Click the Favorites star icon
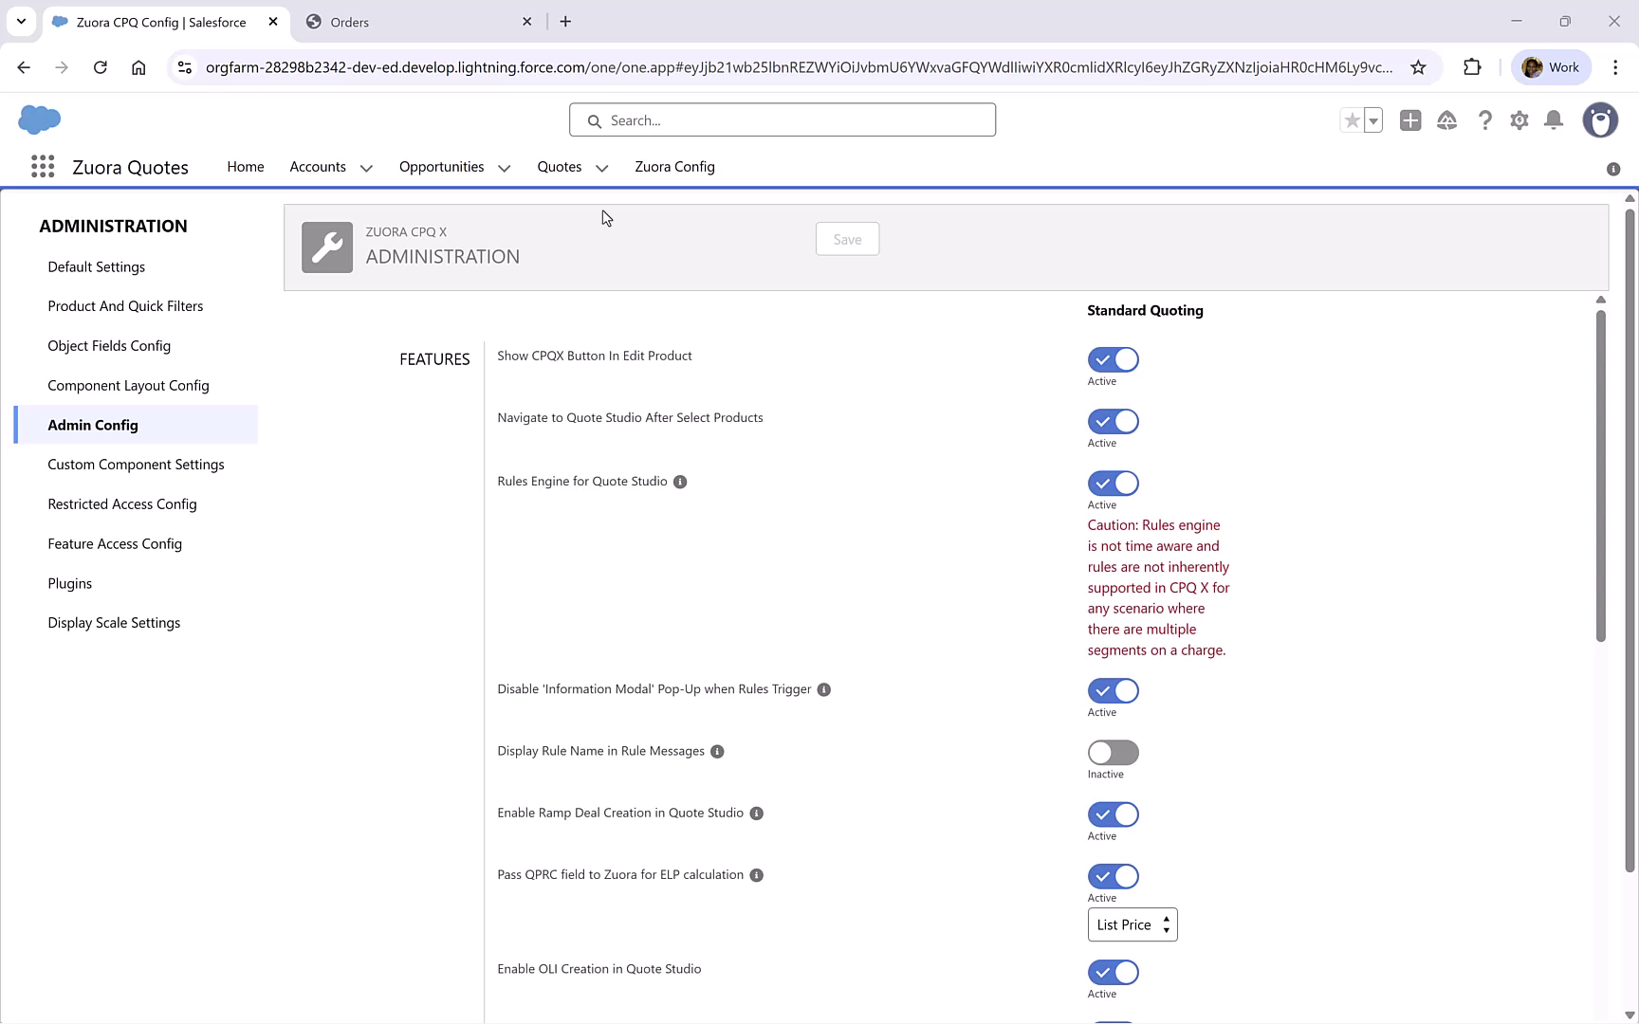Screen dimensions: 1639x1024 pyautogui.click(x=1352, y=120)
